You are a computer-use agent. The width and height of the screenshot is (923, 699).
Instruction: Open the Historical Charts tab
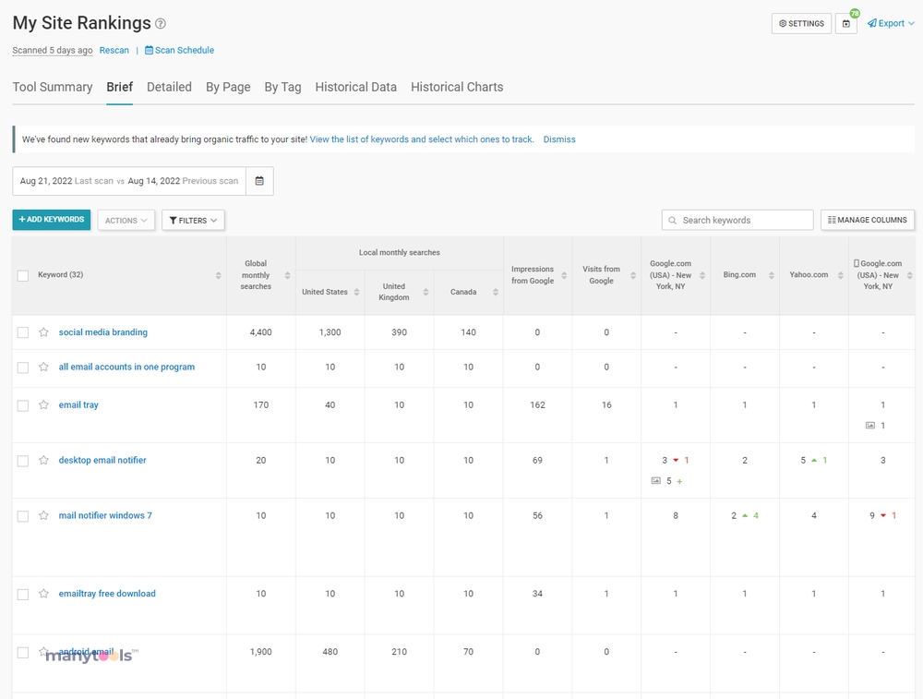457,87
